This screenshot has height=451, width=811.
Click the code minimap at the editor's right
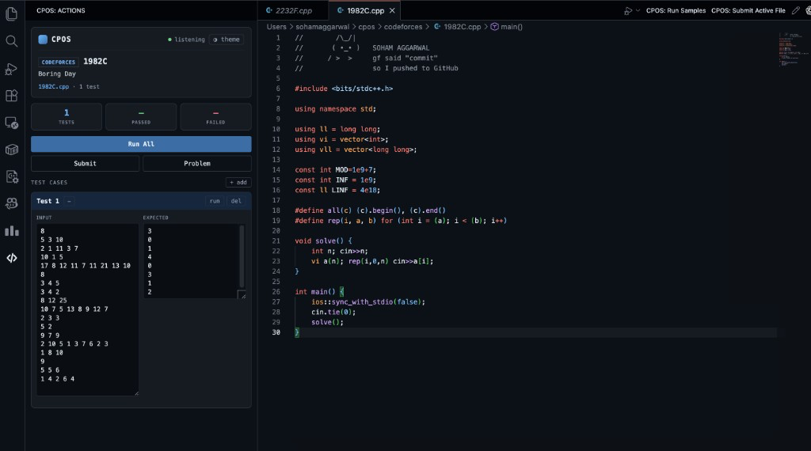(x=793, y=49)
